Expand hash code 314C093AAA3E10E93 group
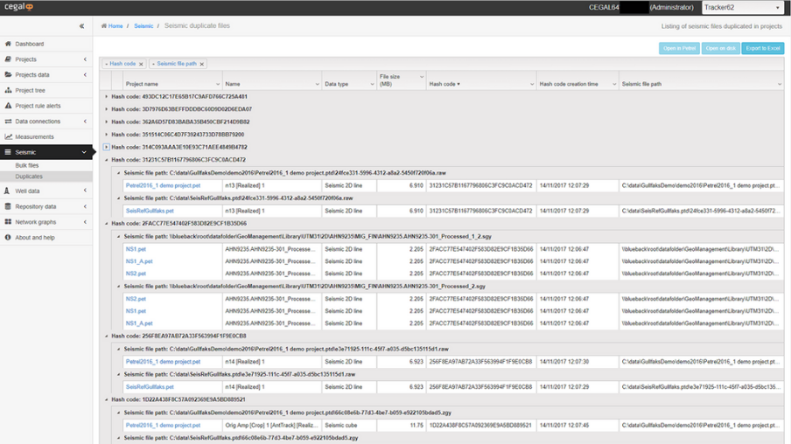Viewport: 791px width, 444px height. [x=107, y=147]
